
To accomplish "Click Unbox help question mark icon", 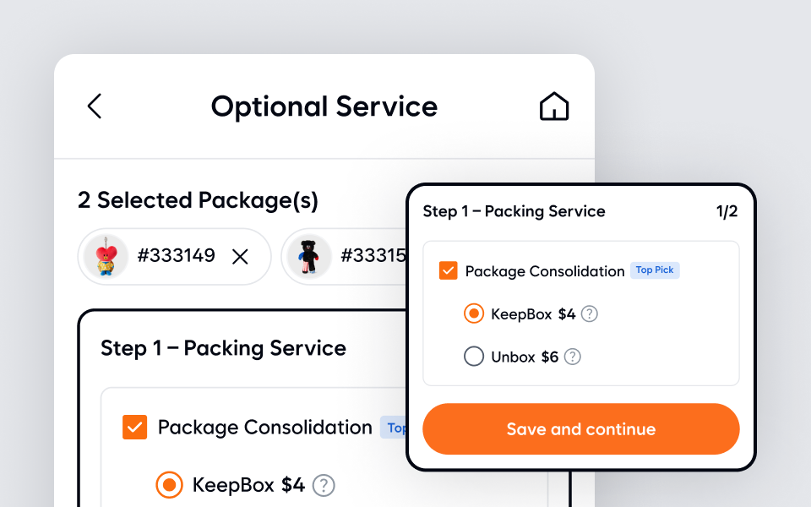I will 573,357.
